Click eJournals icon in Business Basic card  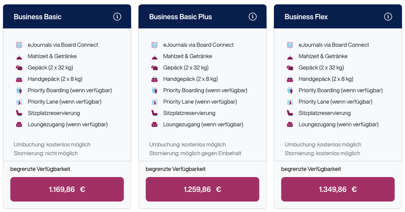click(x=19, y=45)
